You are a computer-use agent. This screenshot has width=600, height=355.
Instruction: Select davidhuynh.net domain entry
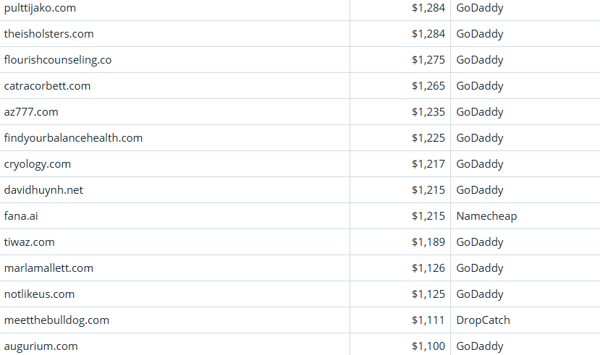coord(43,190)
